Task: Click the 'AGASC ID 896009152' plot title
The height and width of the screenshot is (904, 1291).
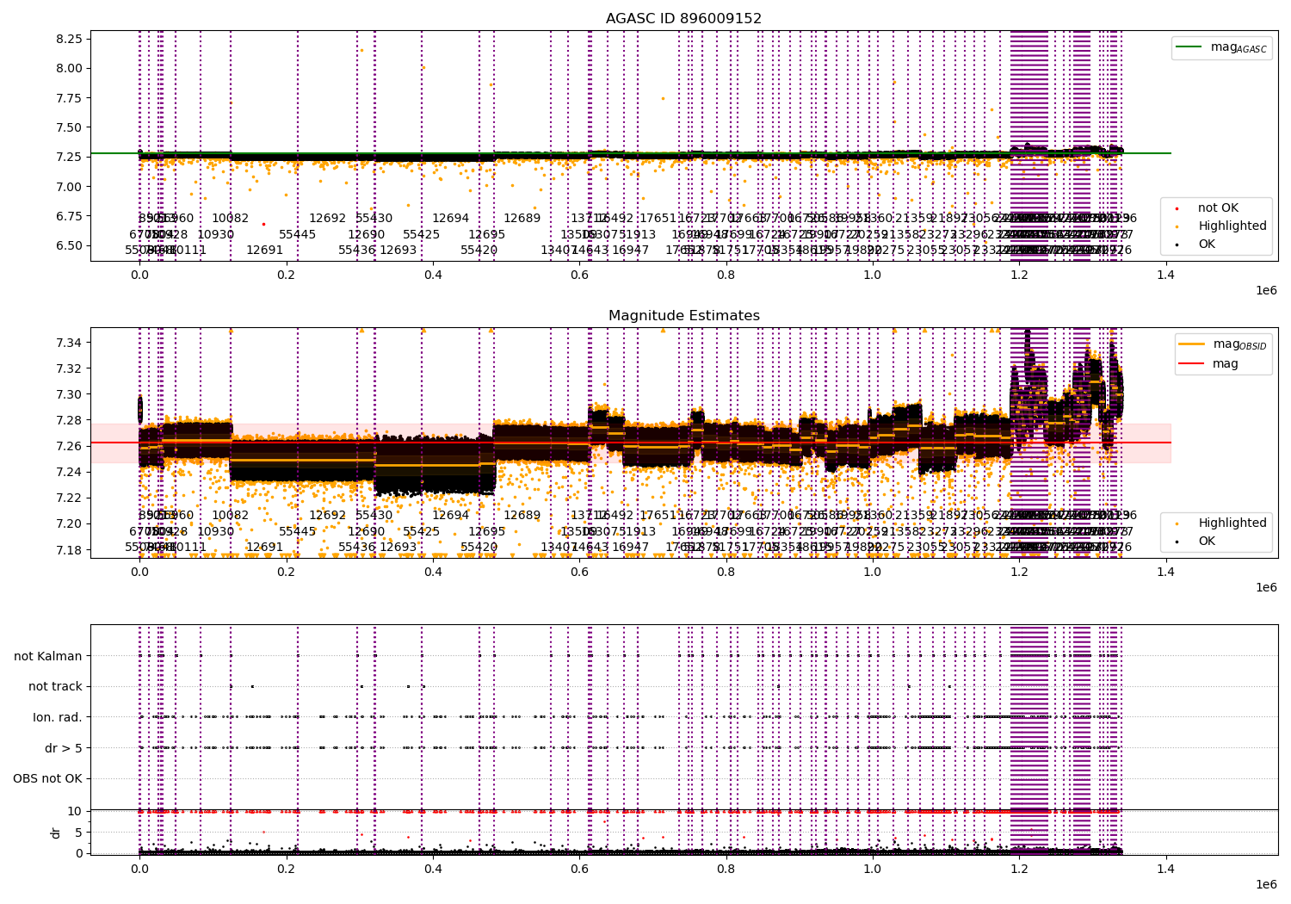Action: click(683, 19)
